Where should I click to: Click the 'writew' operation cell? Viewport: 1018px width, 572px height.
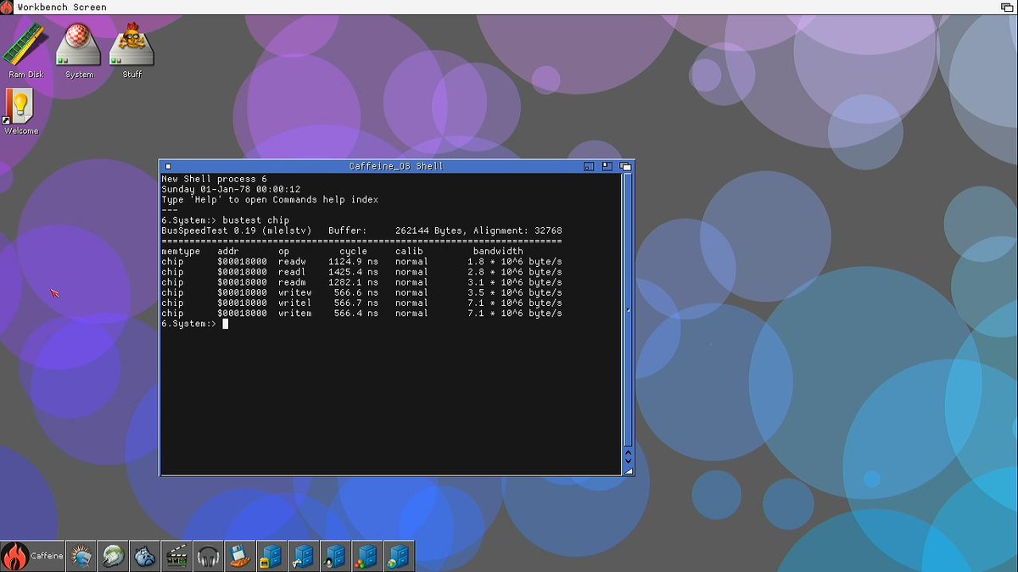tap(295, 292)
